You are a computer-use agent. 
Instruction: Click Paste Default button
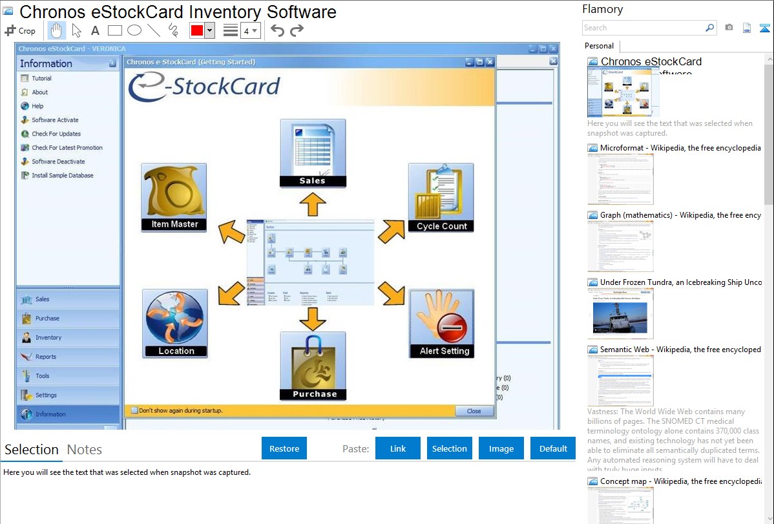pos(553,448)
